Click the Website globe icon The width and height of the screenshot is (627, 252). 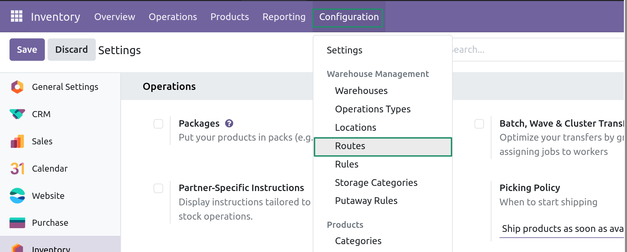click(x=17, y=196)
